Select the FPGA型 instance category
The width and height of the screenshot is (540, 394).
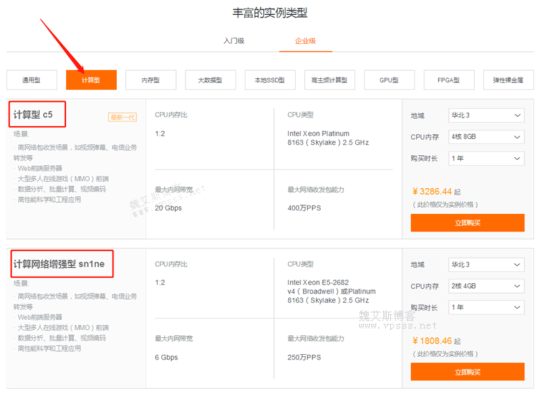(448, 80)
